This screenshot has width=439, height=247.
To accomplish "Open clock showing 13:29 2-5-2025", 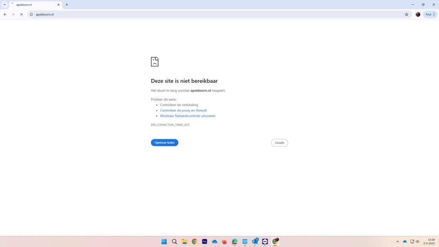I will click(x=430, y=241).
